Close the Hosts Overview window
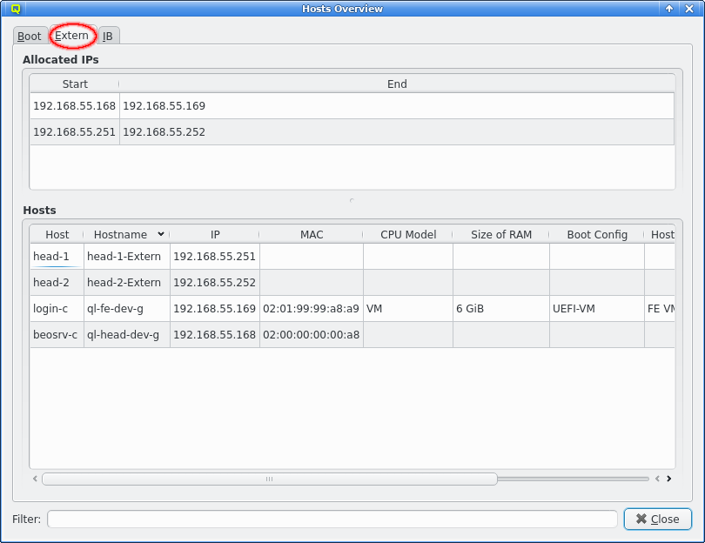The image size is (705, 543). tap(689, 9)
